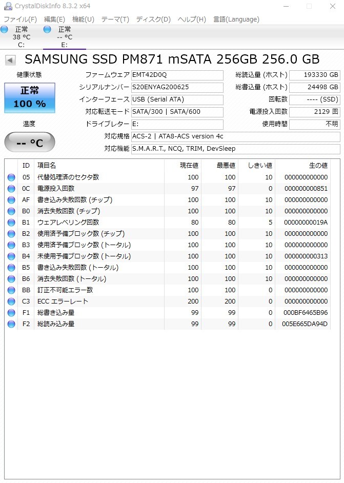Open the テーマ(T) menu

pos(115,19)
